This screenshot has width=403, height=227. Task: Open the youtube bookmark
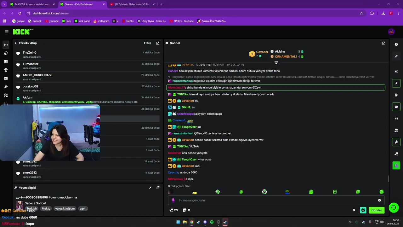pyautogui.click(x=52, y=21)
